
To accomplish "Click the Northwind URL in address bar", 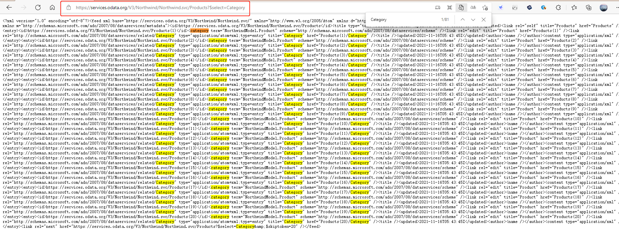I will pos(160,8).
